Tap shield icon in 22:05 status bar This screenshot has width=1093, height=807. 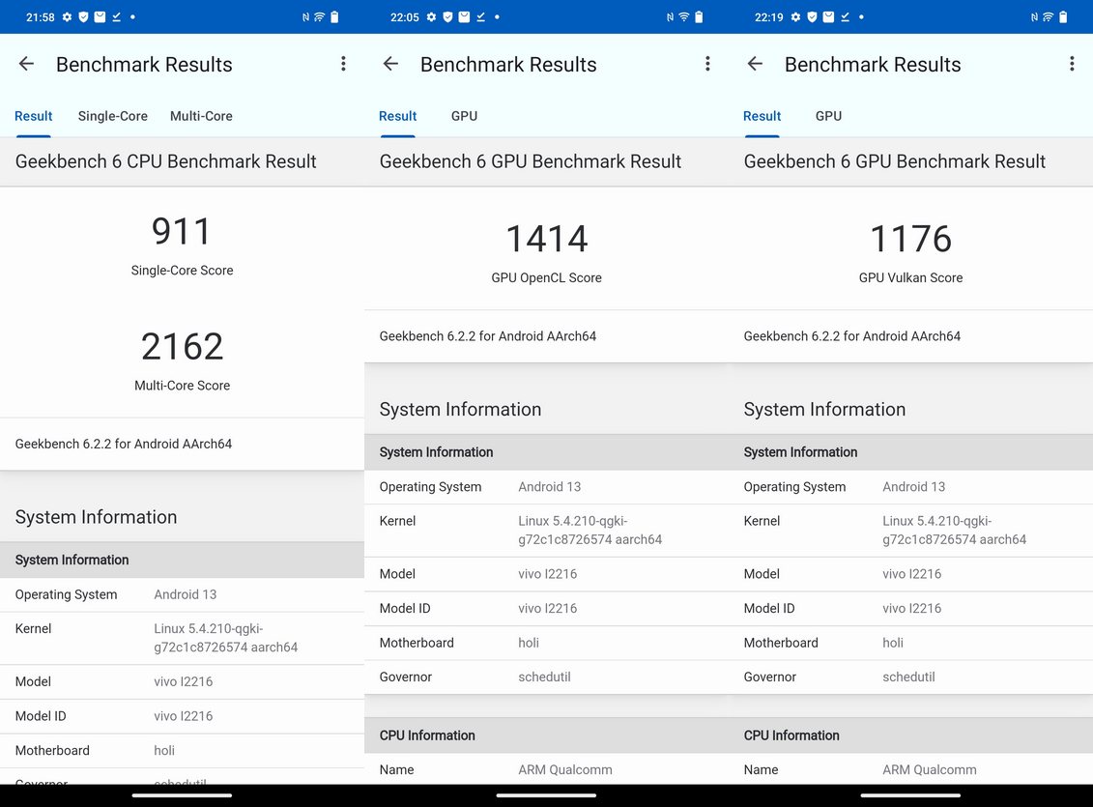(x=447, y=16)
